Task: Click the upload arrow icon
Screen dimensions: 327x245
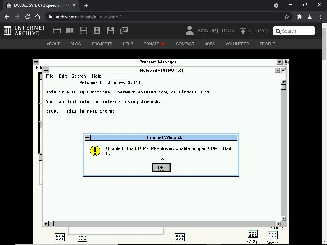Action: pos(243,31)
